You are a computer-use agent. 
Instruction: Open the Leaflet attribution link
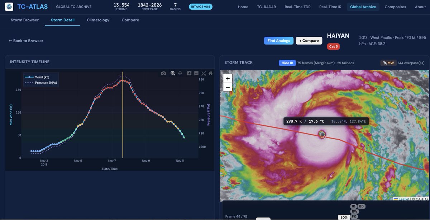(x=401, y=199)
